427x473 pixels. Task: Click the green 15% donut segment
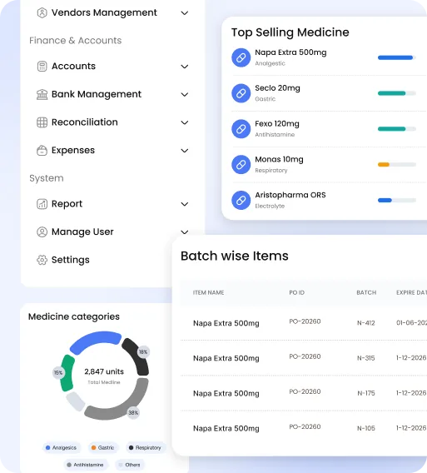67,373
